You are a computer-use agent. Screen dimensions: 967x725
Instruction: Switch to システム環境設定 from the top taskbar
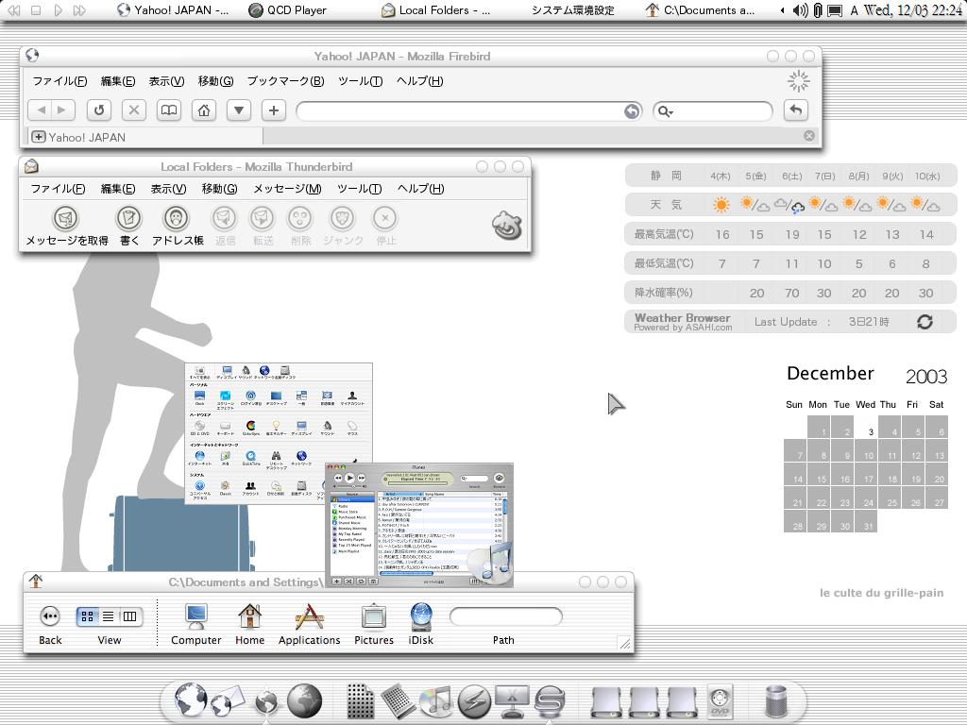tap(572, 9)
